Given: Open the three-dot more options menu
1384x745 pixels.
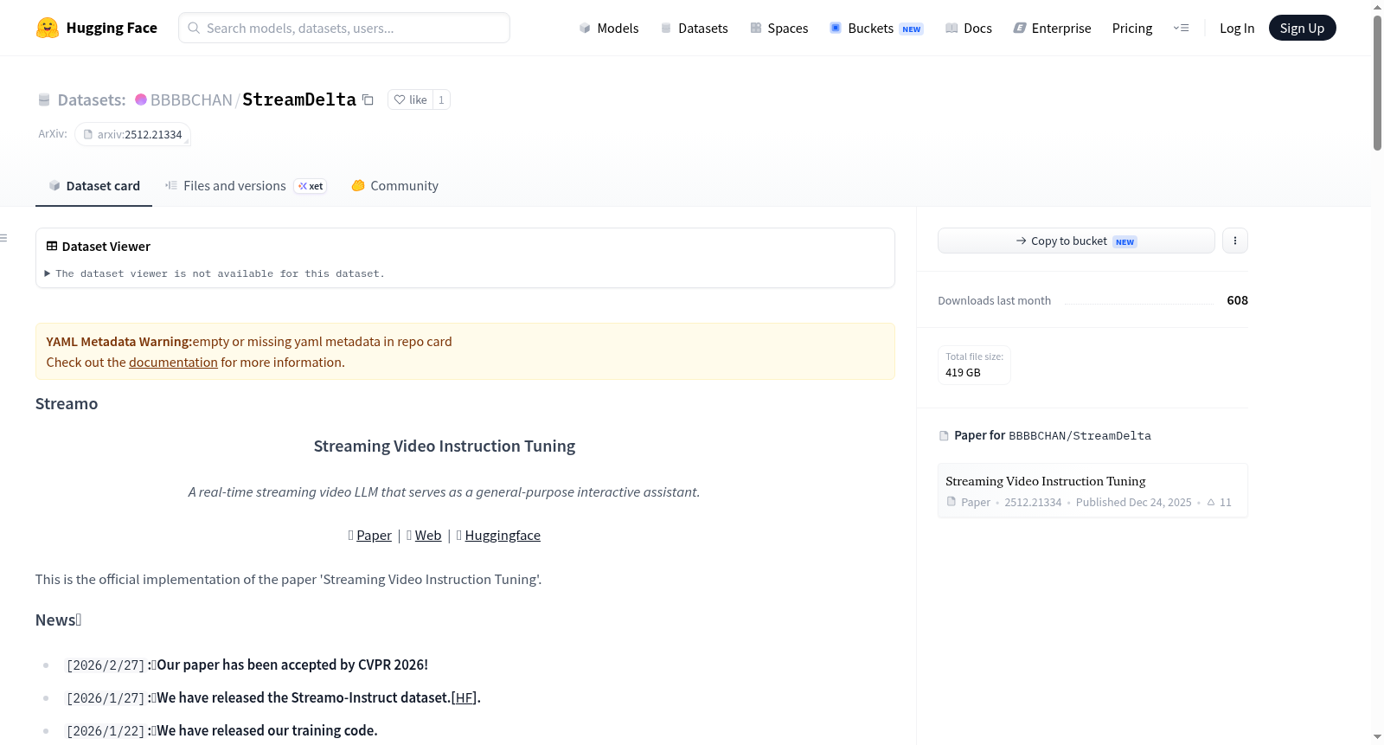Looking at the screenshot, I should click(x=1235, y=241).
